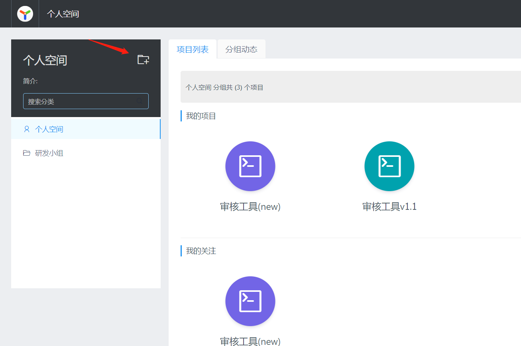Open the teal 审核工具v1.1 project icon
This screenshot has height=346, width=521.
tap(389, 166)
